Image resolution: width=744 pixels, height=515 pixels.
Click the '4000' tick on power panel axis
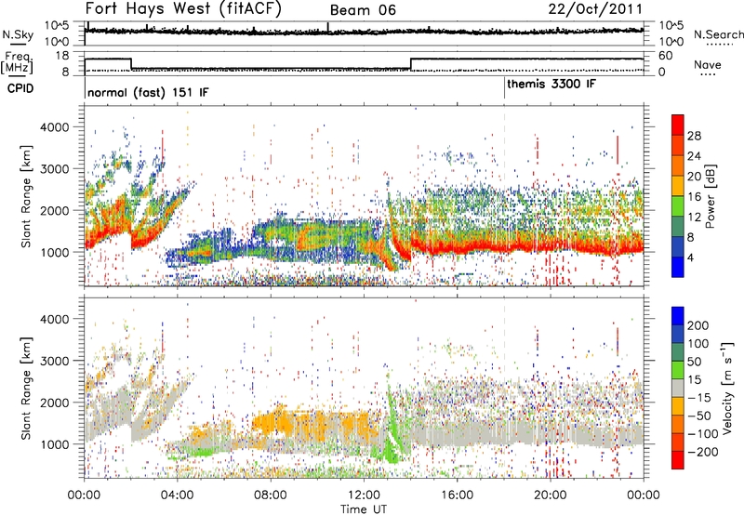pos(54,127)
